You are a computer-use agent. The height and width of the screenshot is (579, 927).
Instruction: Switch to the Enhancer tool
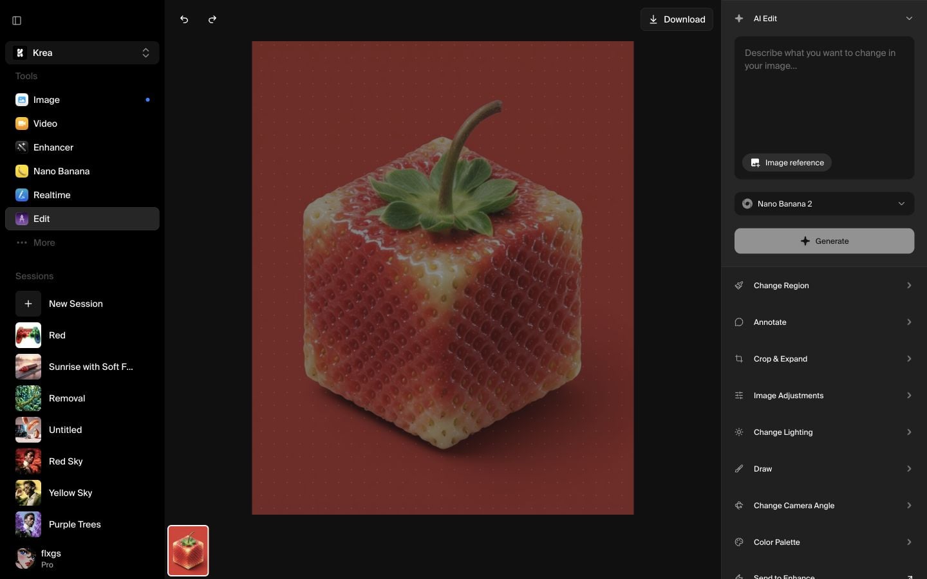coord(82,147)
